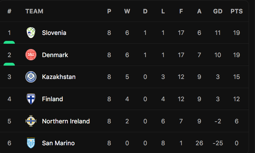
Task: Go to Finland team name link
Action: pos(52,99)
